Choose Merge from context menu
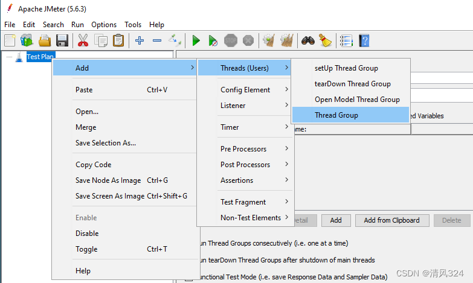The image size is (473, 283). (x=124, y=127)
